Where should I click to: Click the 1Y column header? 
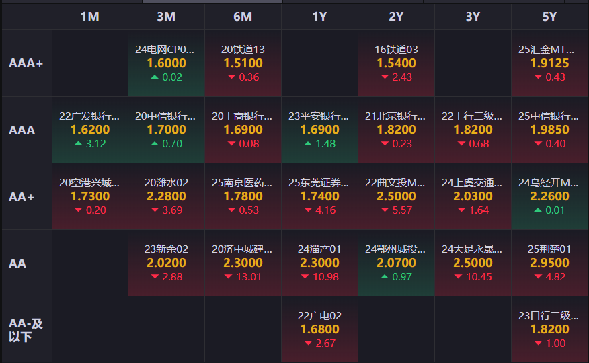(319, 17)
